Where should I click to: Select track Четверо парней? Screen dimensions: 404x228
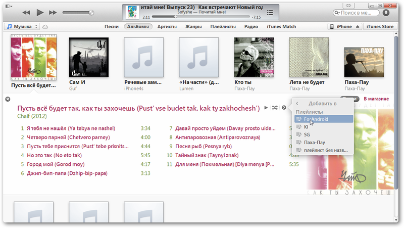[x=68, y=137]
